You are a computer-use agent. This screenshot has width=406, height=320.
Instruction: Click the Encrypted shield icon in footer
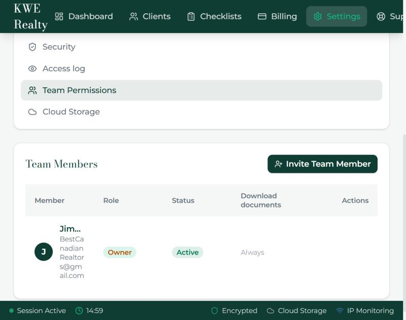tap(214, 310)
